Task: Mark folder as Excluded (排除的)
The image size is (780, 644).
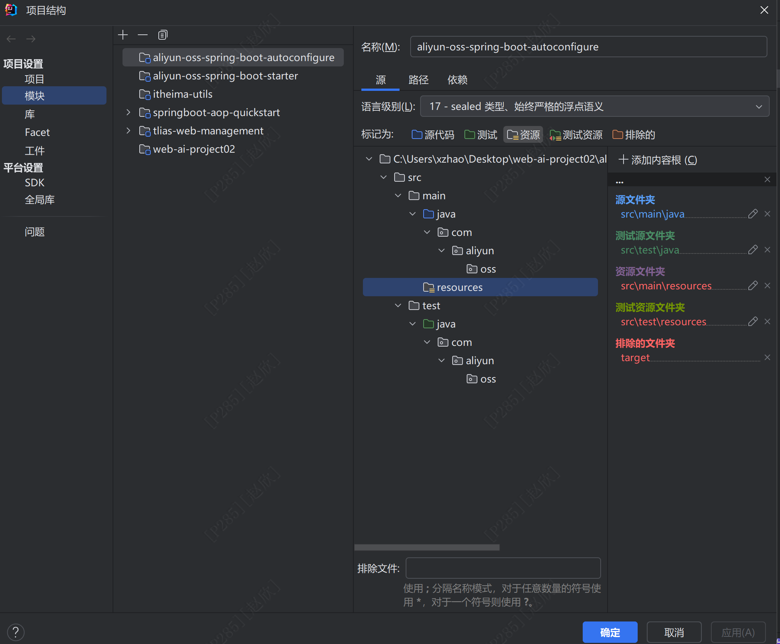Action: 633,134
